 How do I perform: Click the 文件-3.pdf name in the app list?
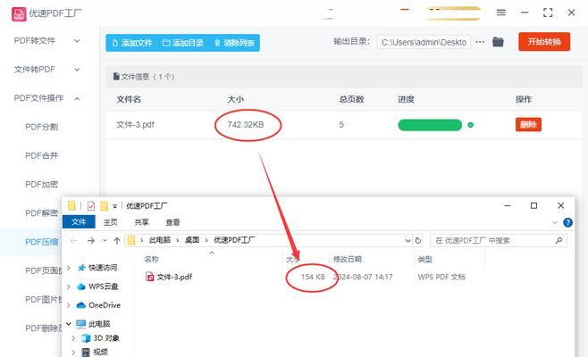coord(135,125)
